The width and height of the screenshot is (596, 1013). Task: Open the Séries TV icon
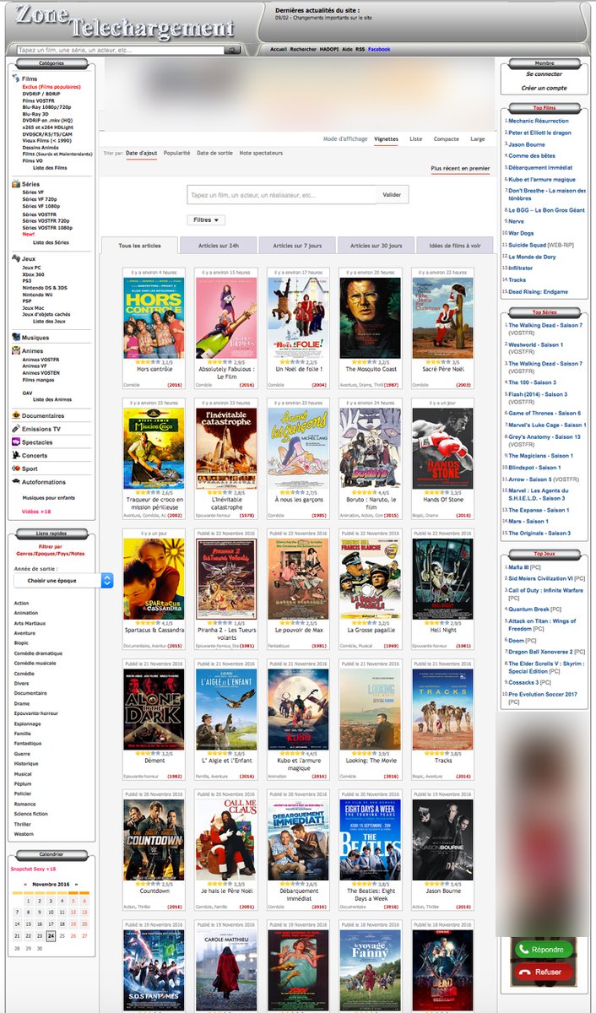(x=15, y=184)
